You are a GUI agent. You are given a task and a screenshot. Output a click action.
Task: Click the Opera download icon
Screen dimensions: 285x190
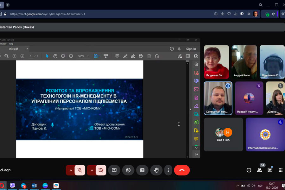pyautogui.click(x=236, y=14)
